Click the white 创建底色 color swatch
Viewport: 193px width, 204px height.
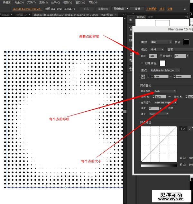162,63
